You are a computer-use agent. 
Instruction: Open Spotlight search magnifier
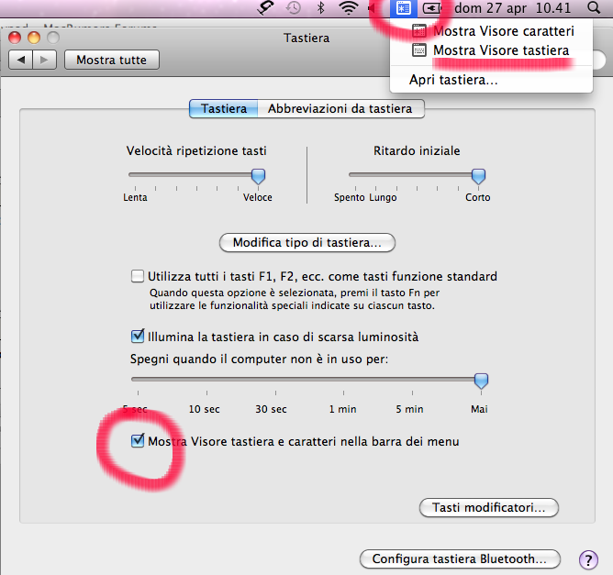(594, 8)
